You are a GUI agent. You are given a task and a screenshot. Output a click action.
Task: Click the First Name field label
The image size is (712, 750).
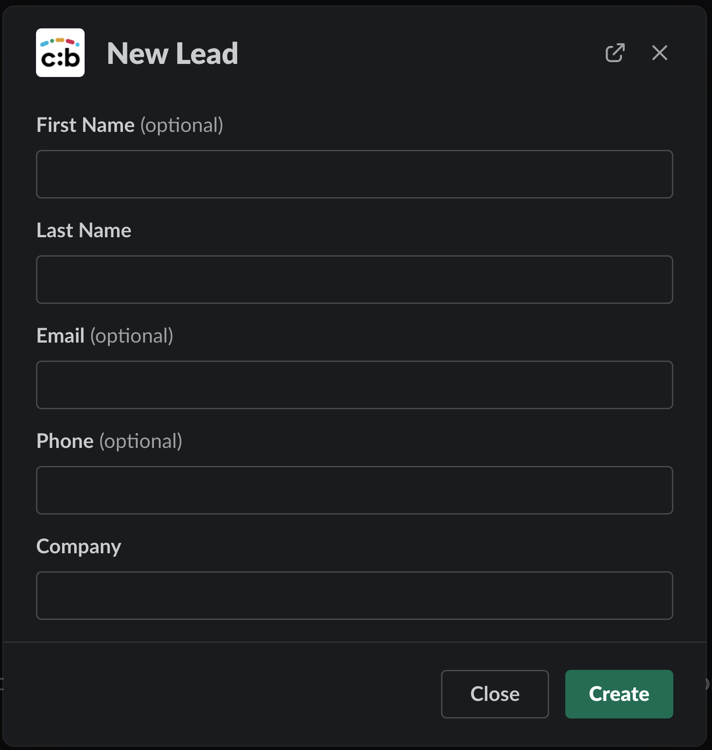click(86, 125)
